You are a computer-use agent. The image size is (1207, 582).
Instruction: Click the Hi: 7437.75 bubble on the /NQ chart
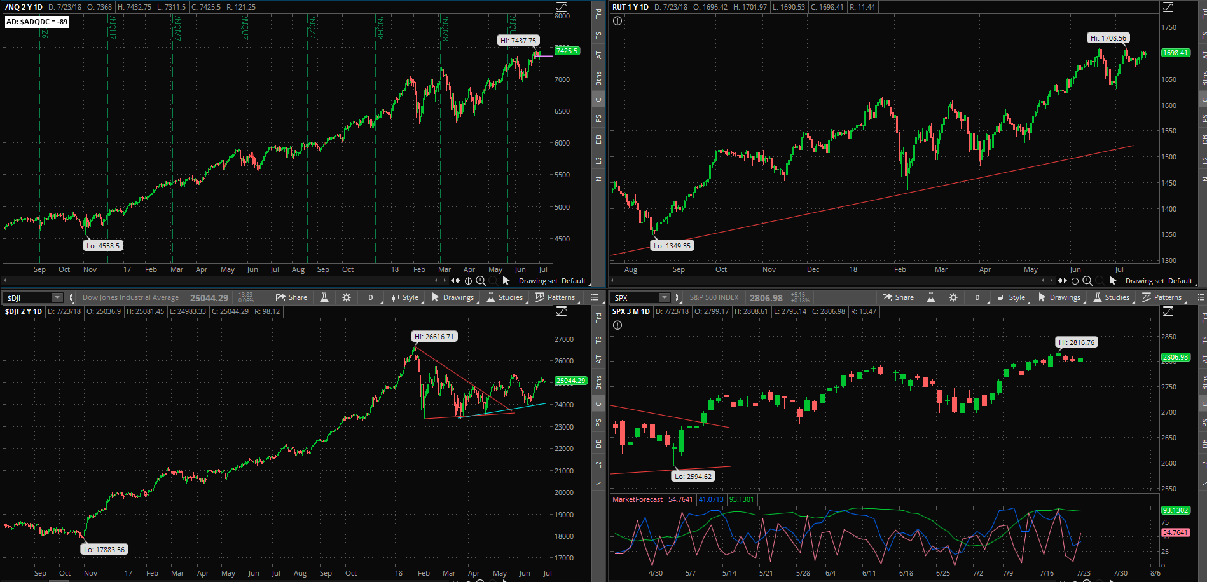coord(518,40)
